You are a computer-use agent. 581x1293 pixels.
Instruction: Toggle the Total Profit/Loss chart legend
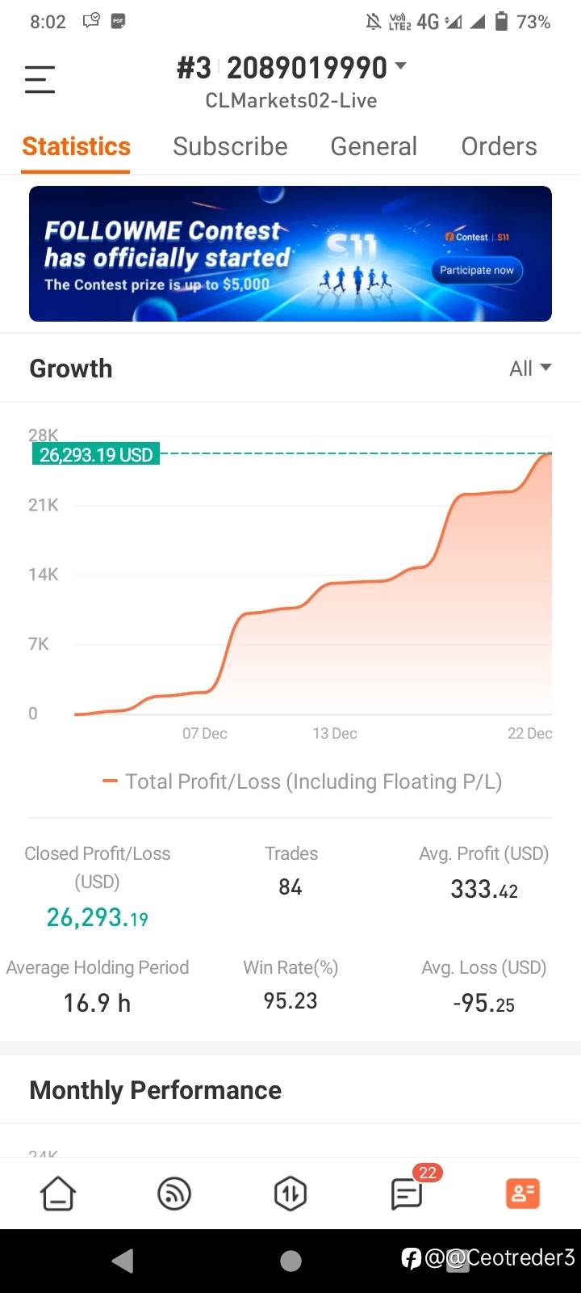(303, 781)
